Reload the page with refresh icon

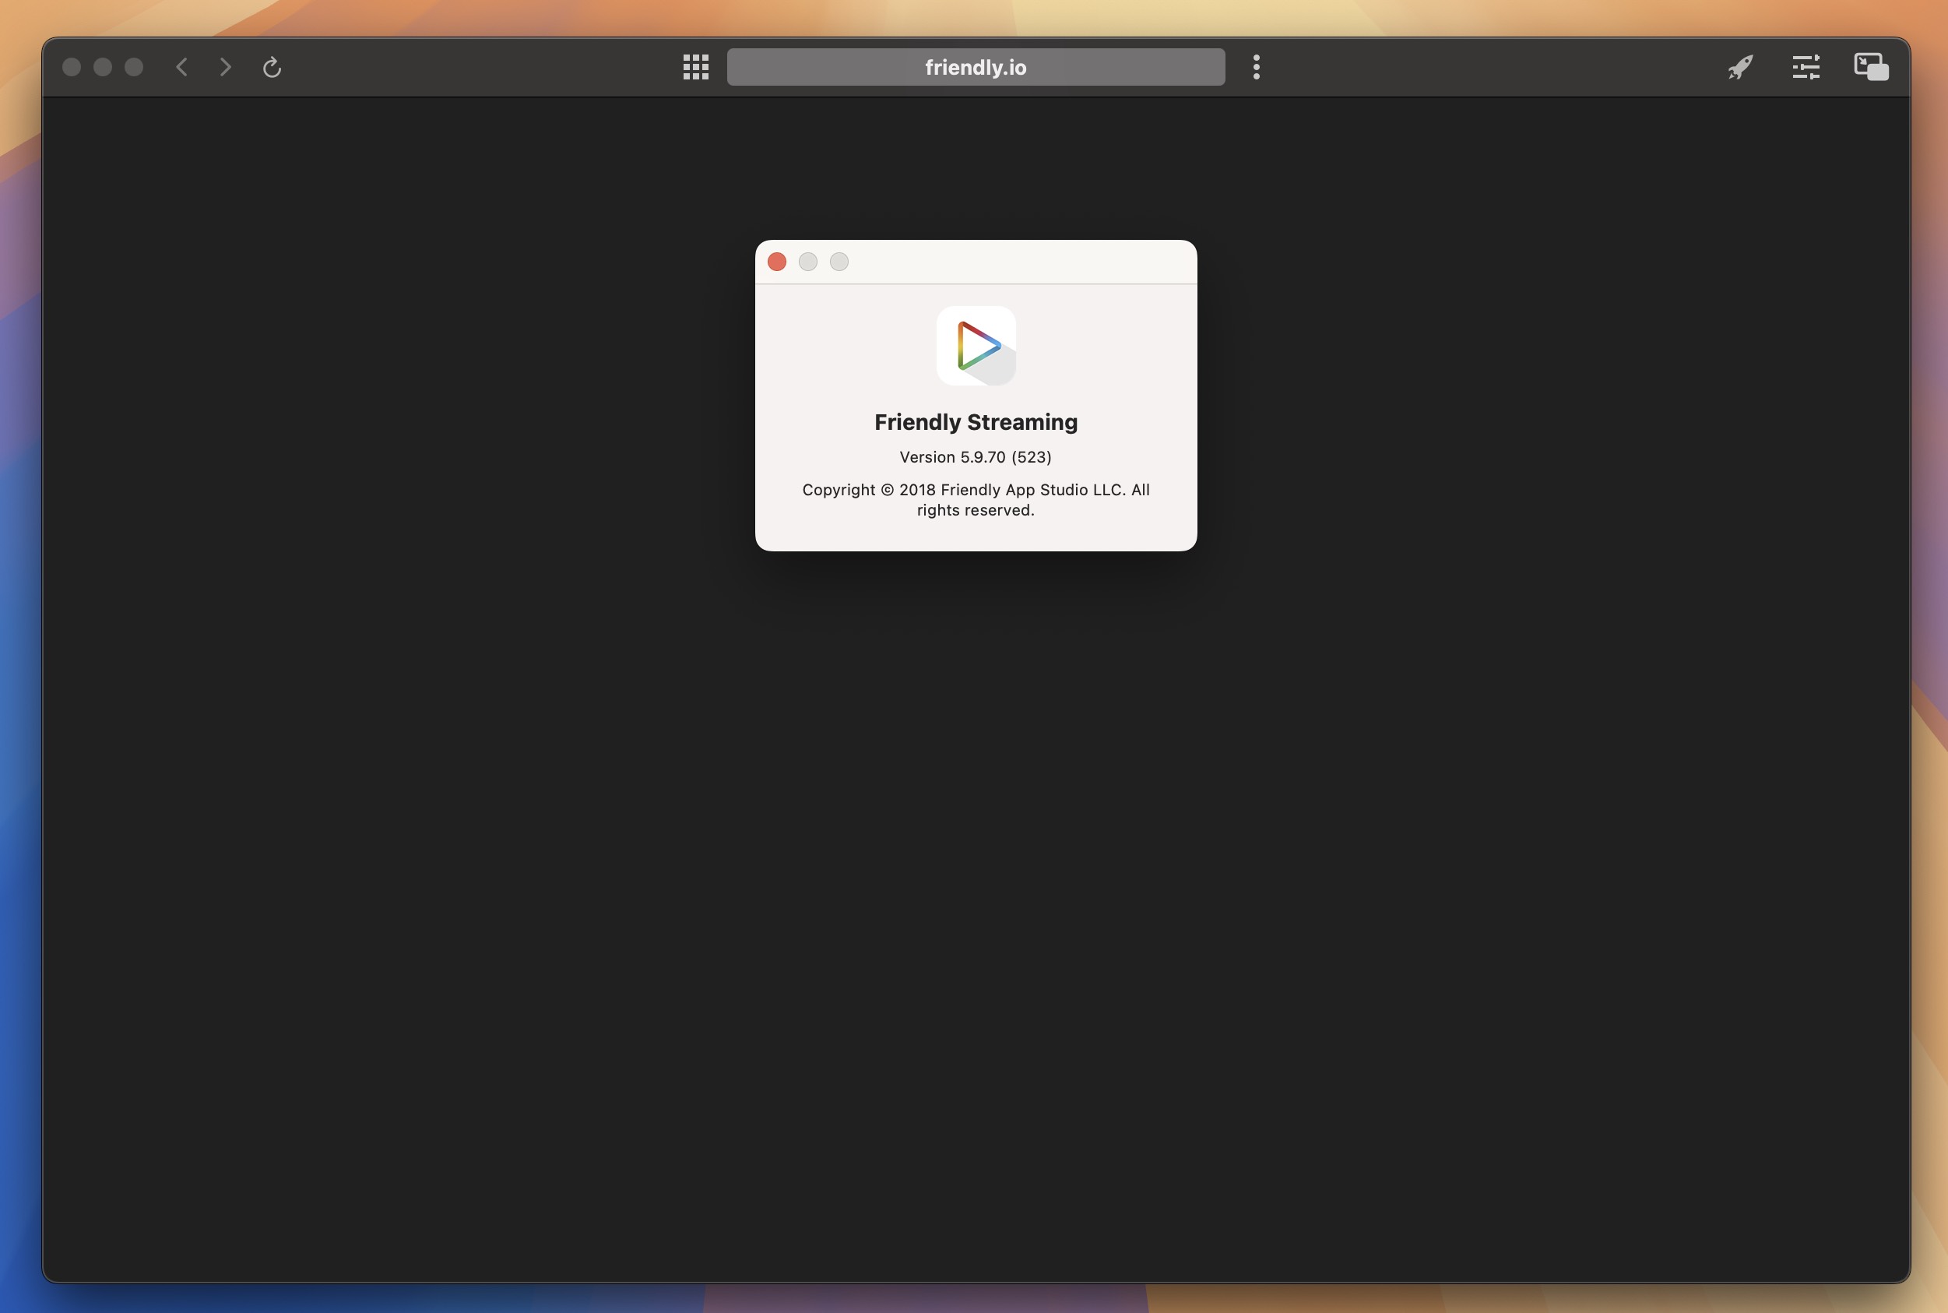(x=272, y=67)
